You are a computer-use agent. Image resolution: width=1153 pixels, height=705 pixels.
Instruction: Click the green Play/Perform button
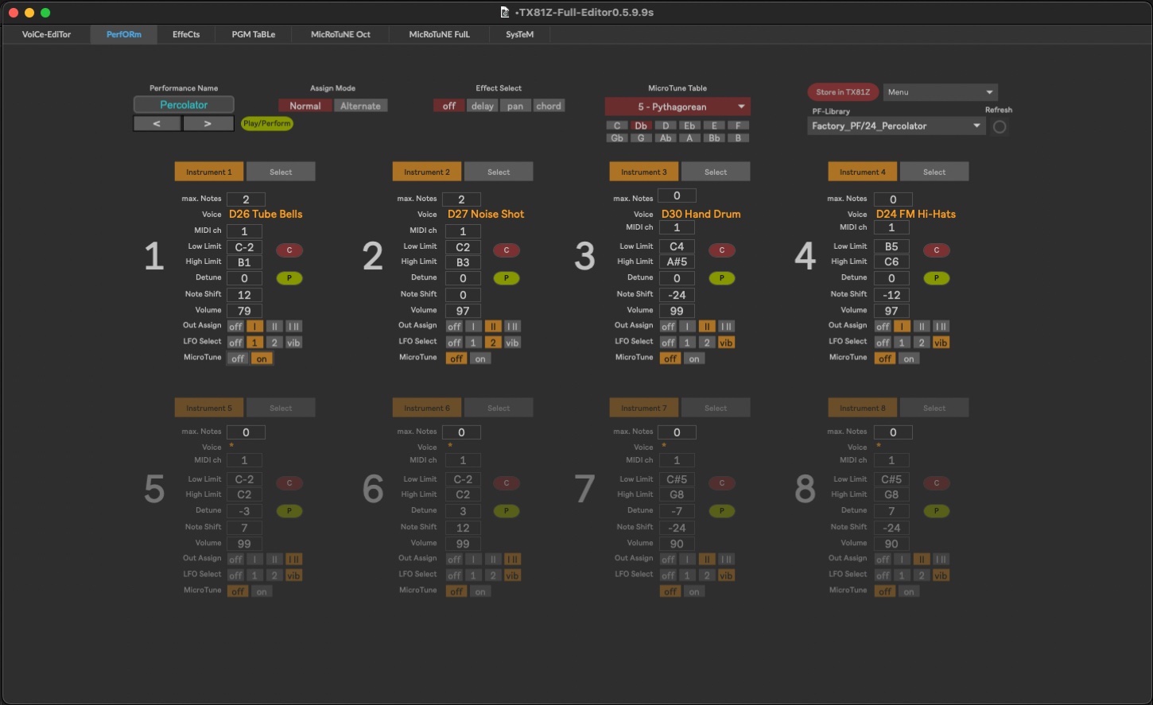[266, 123]
